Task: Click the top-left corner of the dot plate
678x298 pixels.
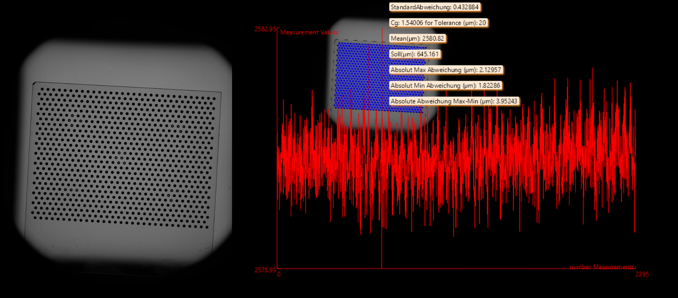Action: point(34,84)
